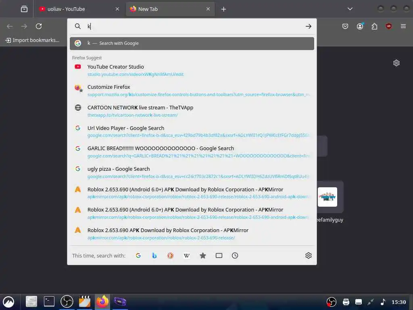Click Import bookmarks... in bookmarks toolbar
This screenshot has width=413, height=310.
[32, 40]
